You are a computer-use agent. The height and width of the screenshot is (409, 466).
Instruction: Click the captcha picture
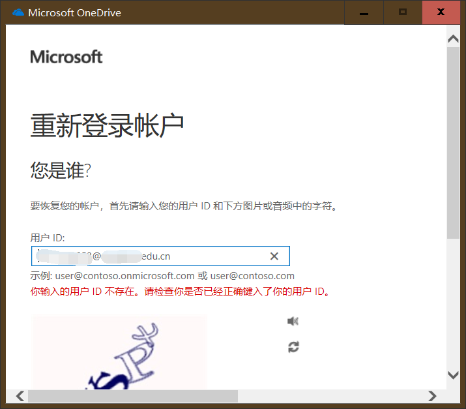(x=119, y=352)
